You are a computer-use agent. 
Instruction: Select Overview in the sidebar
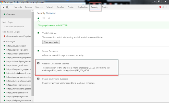point(16,14)
